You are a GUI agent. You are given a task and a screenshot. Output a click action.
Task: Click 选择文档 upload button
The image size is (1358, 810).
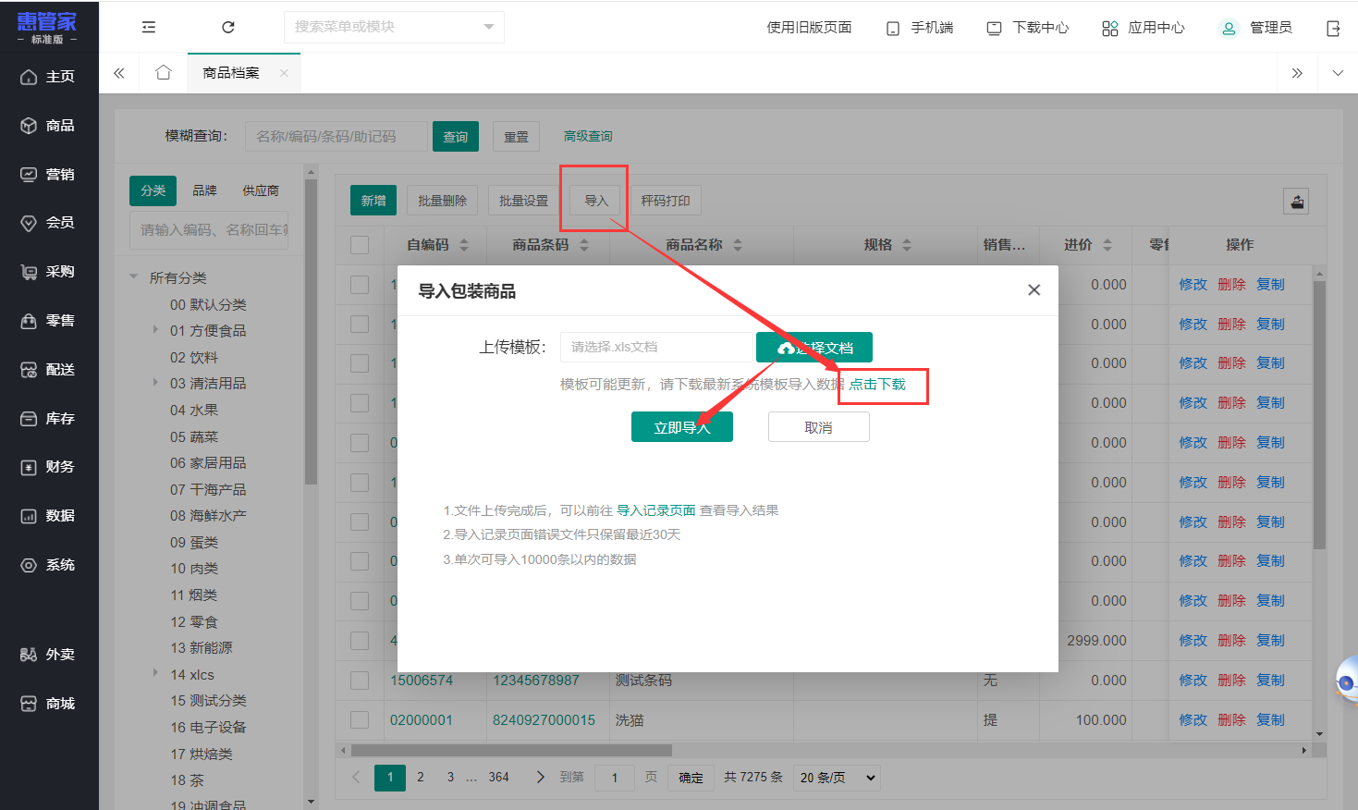pos(814,348)
